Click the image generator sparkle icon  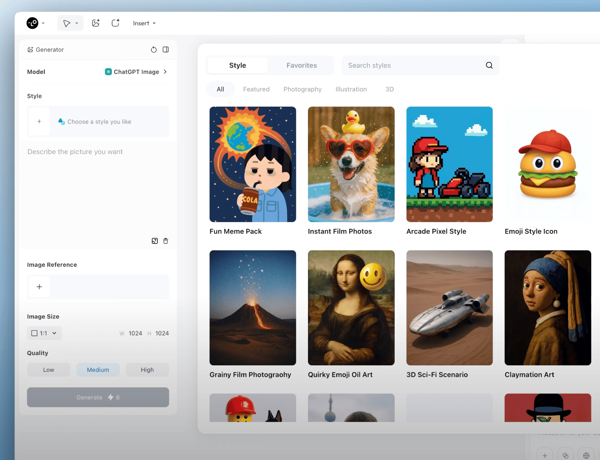[96, 23]
